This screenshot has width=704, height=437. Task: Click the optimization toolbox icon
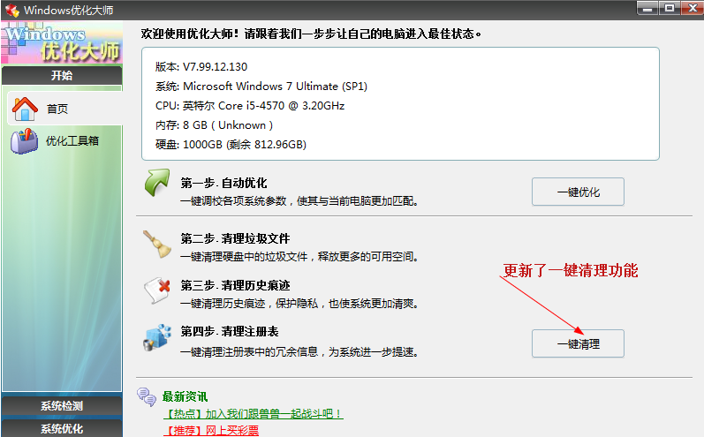[25, 141]
